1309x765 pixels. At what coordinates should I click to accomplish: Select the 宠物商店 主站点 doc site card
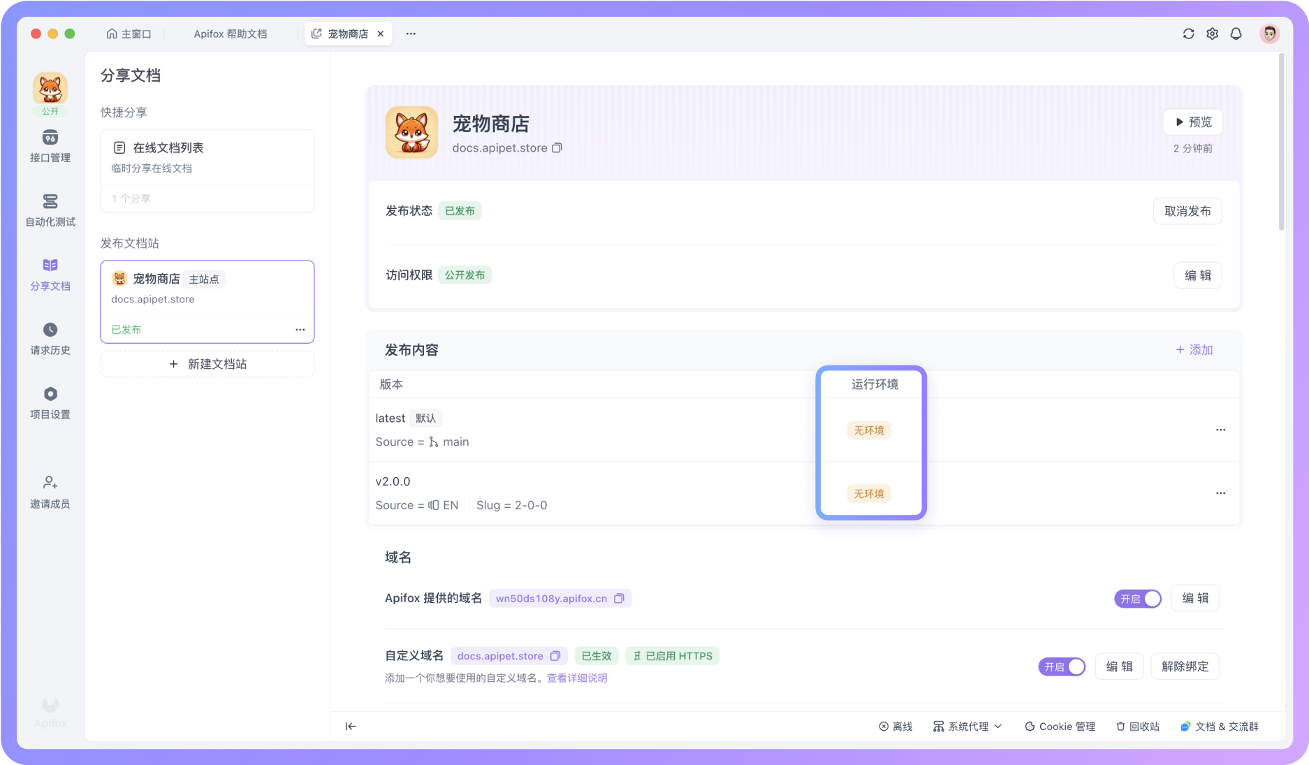(207, 302)
